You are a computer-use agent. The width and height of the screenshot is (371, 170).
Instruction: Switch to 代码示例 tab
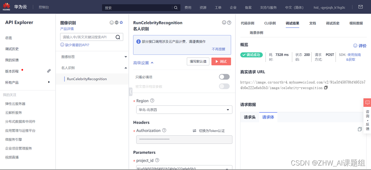[247, 23]
